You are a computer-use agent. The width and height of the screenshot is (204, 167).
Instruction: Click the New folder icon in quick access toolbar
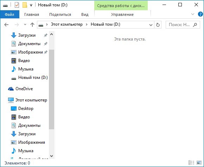click(x=25, y=5)
